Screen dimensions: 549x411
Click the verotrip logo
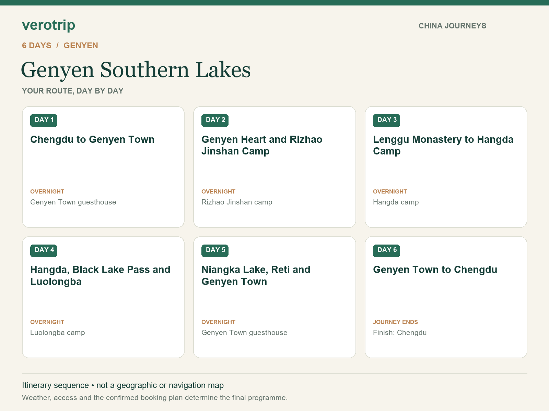[48, 25]
